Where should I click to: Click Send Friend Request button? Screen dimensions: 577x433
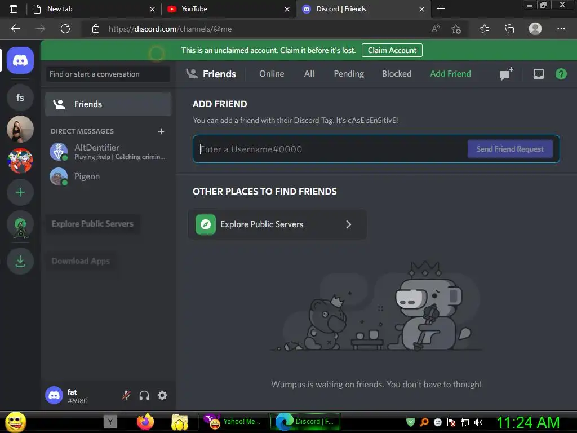click(509, 149)
